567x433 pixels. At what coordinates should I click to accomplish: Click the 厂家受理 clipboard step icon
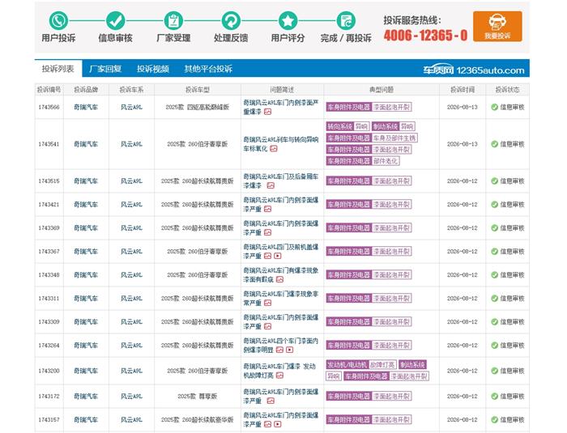tap(173, 20)
